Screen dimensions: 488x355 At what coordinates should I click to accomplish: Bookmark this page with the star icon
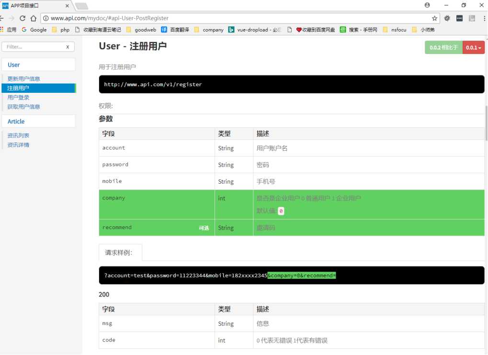[434, 18]
